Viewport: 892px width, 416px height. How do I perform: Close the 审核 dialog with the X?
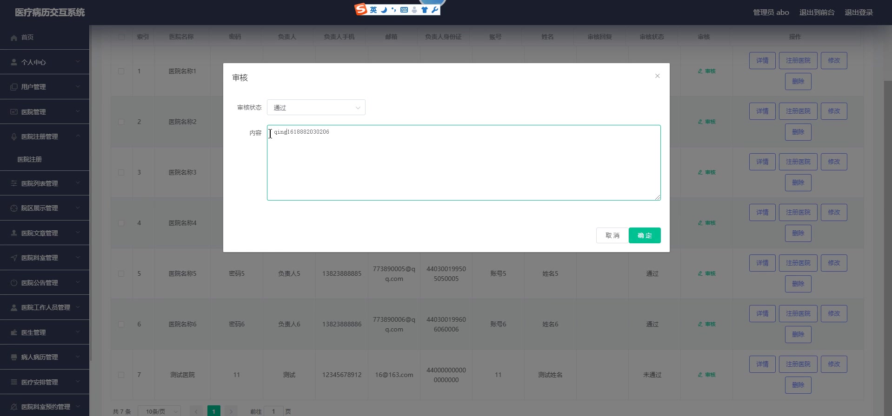point(657,76)
